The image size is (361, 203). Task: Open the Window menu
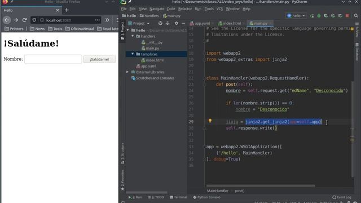pos(232,9)
